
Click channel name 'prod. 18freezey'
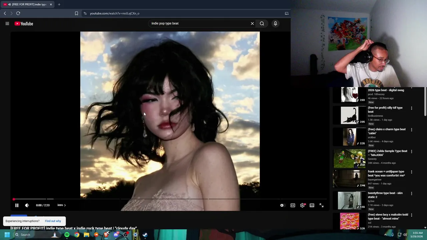[376, 94]
